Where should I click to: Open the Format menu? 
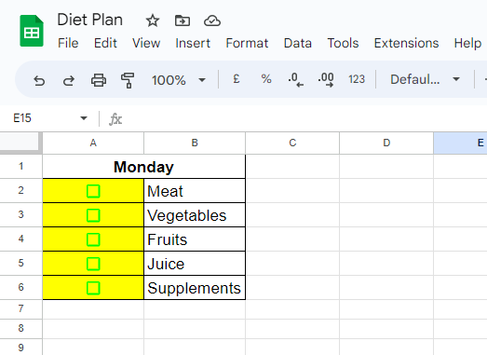247,43
